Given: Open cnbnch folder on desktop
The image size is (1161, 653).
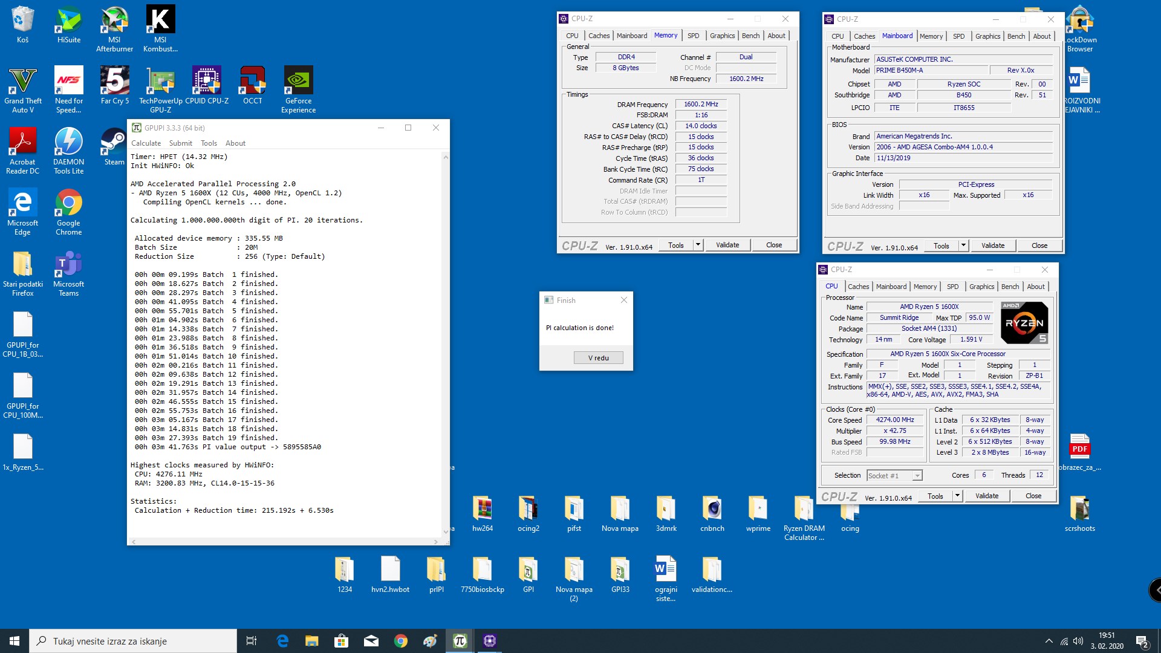Looking at the screenshot, I should click(x=712, y=514).
